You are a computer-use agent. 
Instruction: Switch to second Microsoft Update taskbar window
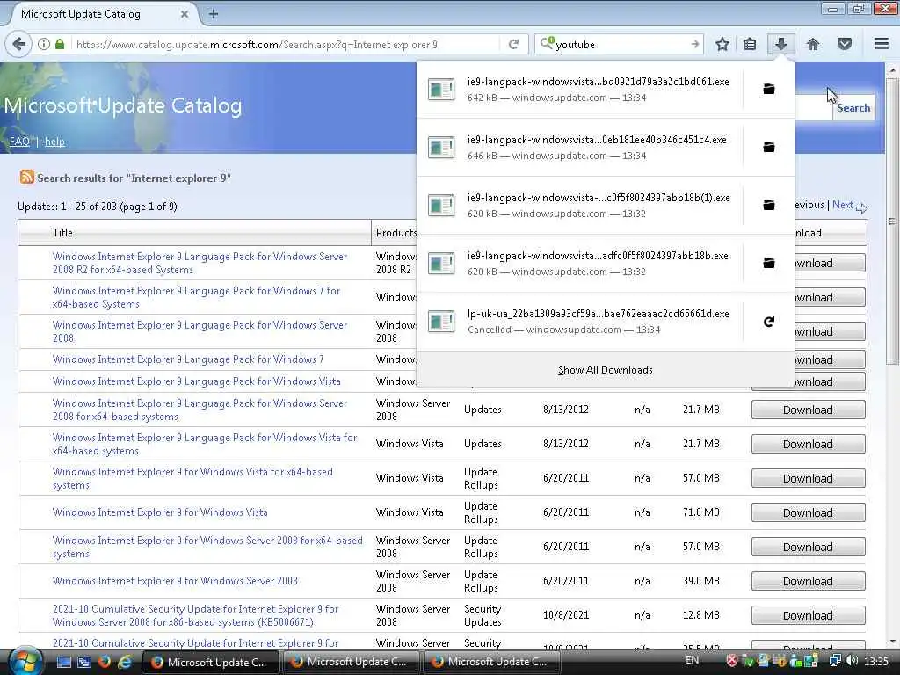point(350,662)
